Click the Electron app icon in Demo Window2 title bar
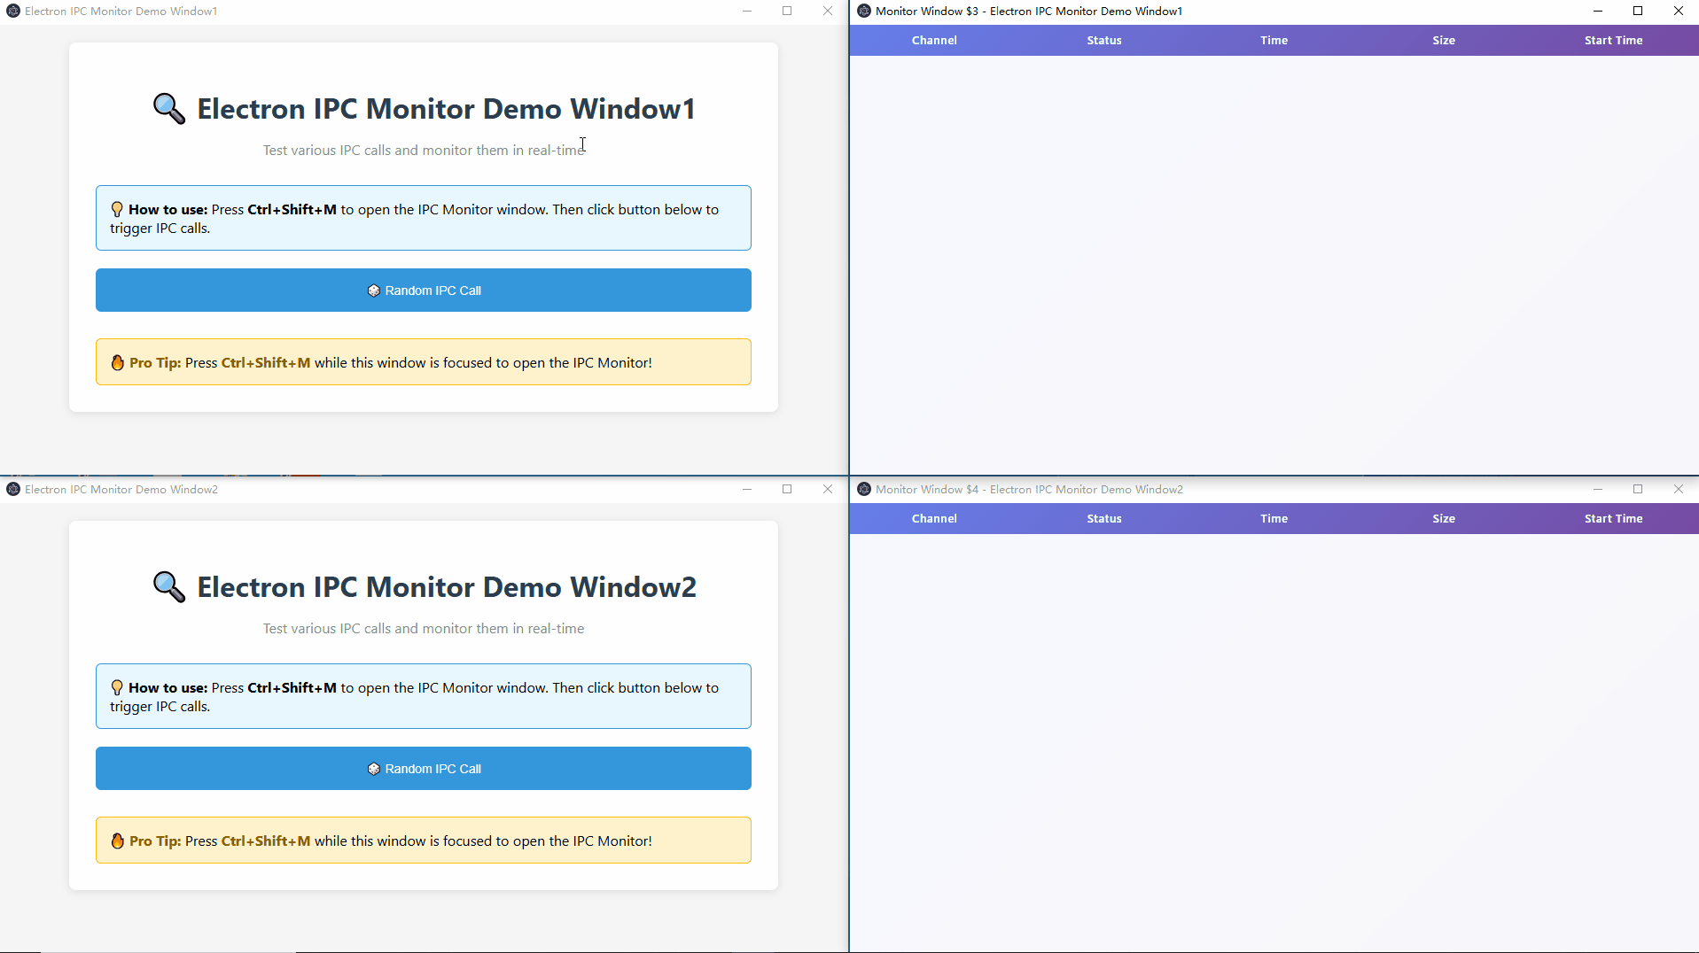This screenshot has height=953, width=1699. [13, 490]
